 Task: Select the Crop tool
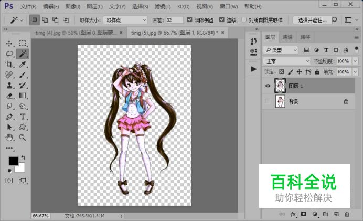point(9,64)
